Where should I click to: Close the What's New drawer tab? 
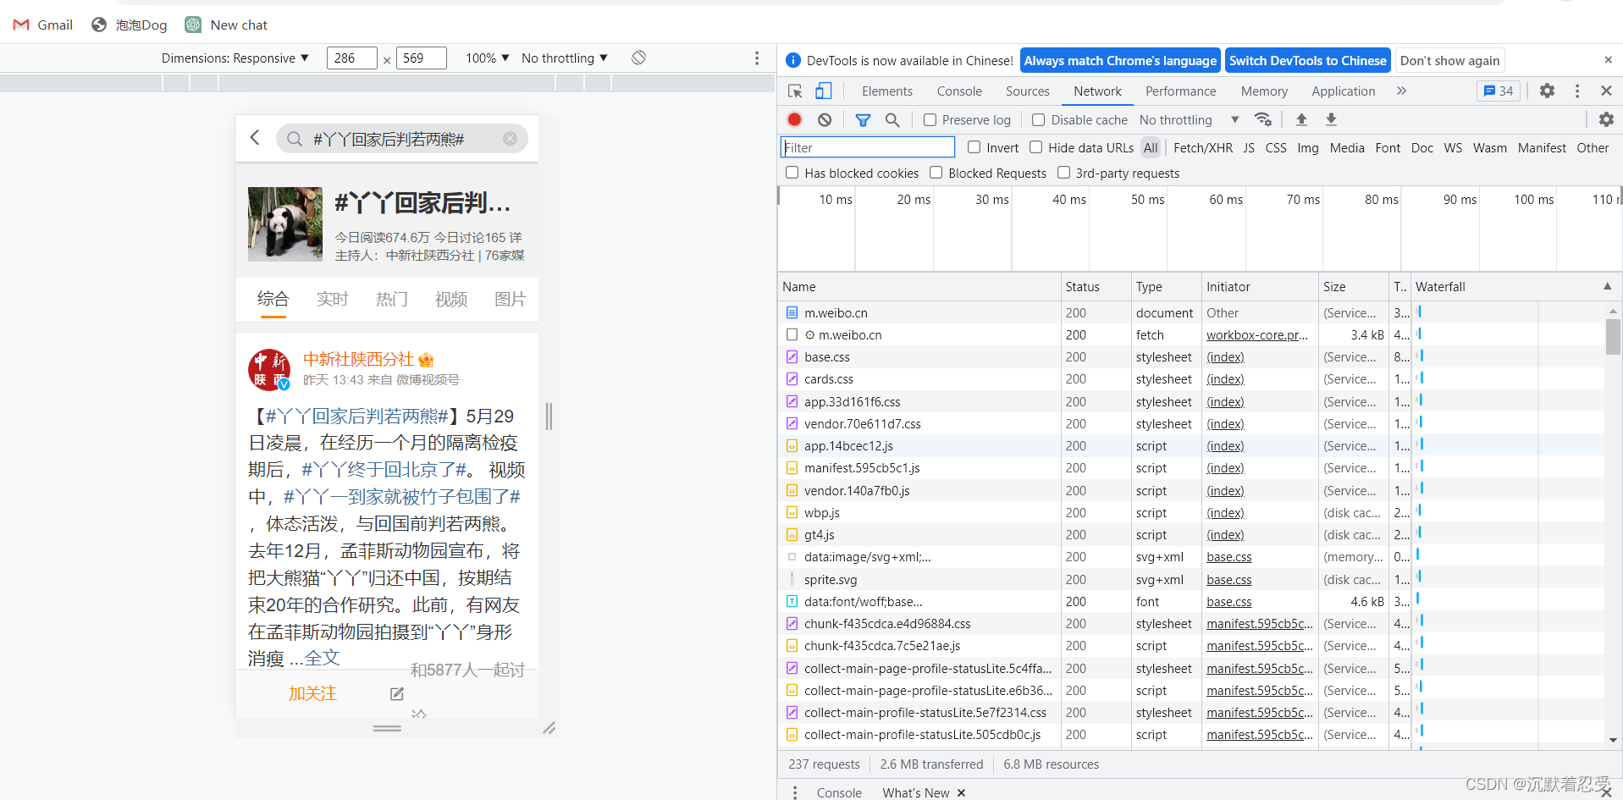point(961,792)
